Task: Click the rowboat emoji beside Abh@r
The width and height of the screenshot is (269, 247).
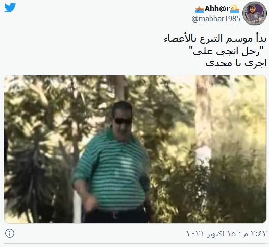Action: (200, 9)
